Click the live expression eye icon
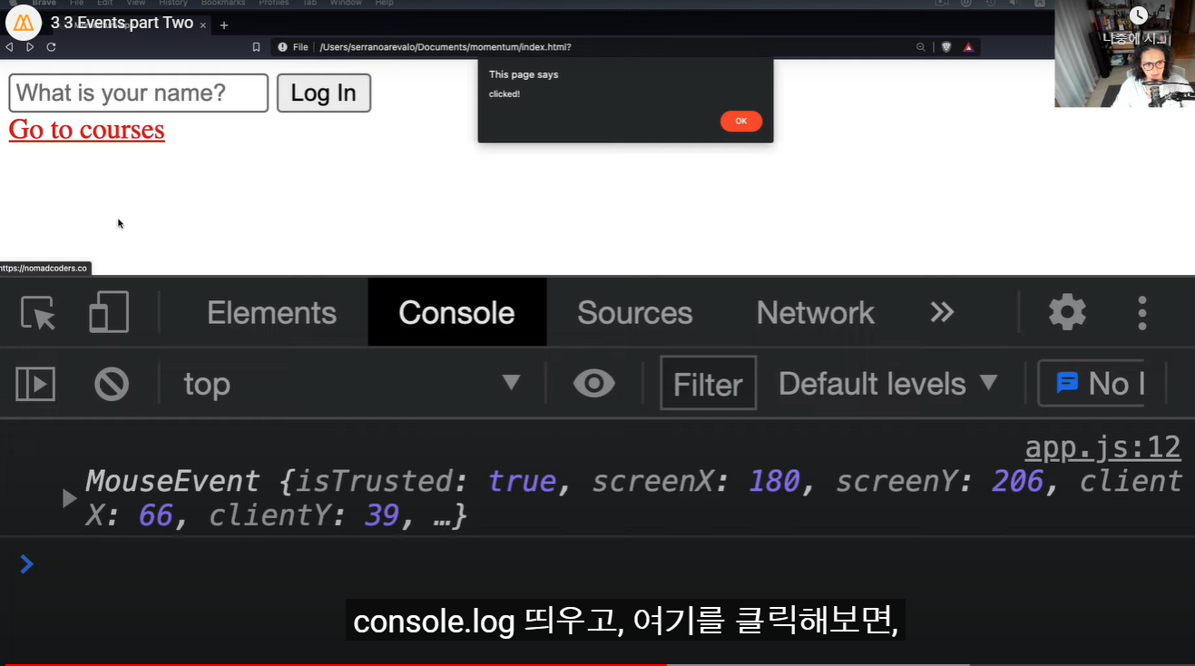 coord(594,383)
